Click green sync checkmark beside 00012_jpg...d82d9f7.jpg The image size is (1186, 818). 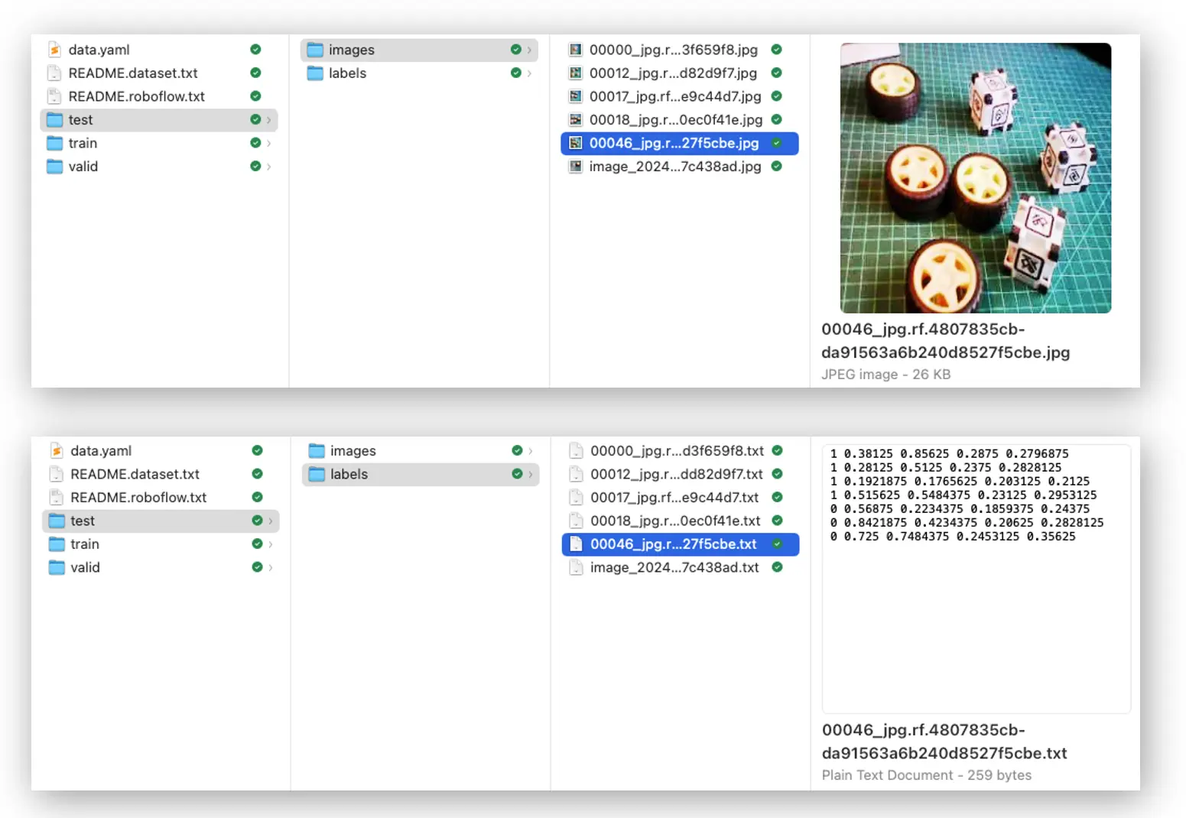[x=776, y=73]
